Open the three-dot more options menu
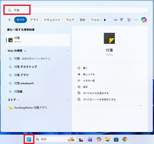154x144 pixels. point(136,20)
